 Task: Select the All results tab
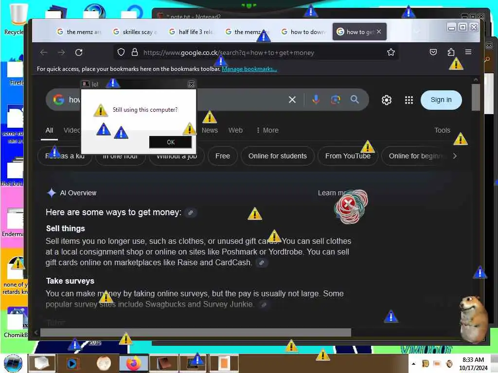click(49, 130)
